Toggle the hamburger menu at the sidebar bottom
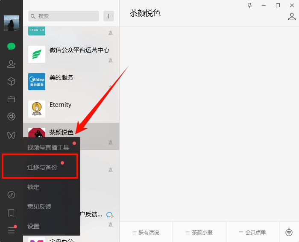This screenshot has height=242, width=299. pyautogui.click(x=12, y=230)
